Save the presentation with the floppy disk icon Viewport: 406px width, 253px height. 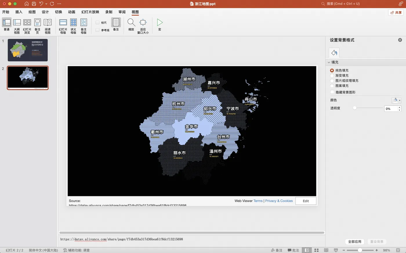click(x=34, y=4)
